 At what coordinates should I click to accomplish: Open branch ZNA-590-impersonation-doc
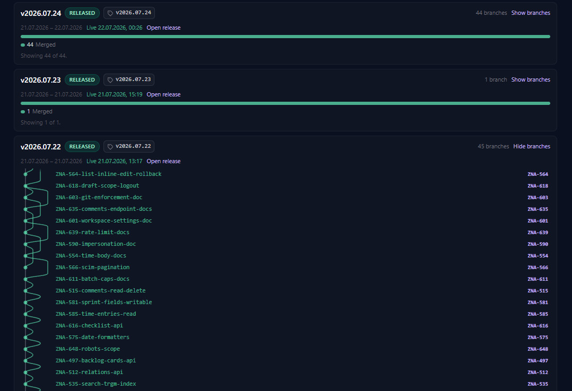pos(96,244)
